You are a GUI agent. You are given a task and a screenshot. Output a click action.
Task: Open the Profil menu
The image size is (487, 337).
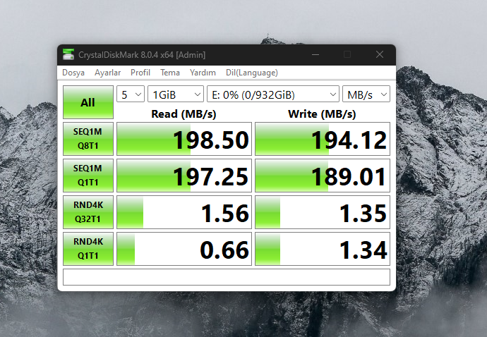140,73
